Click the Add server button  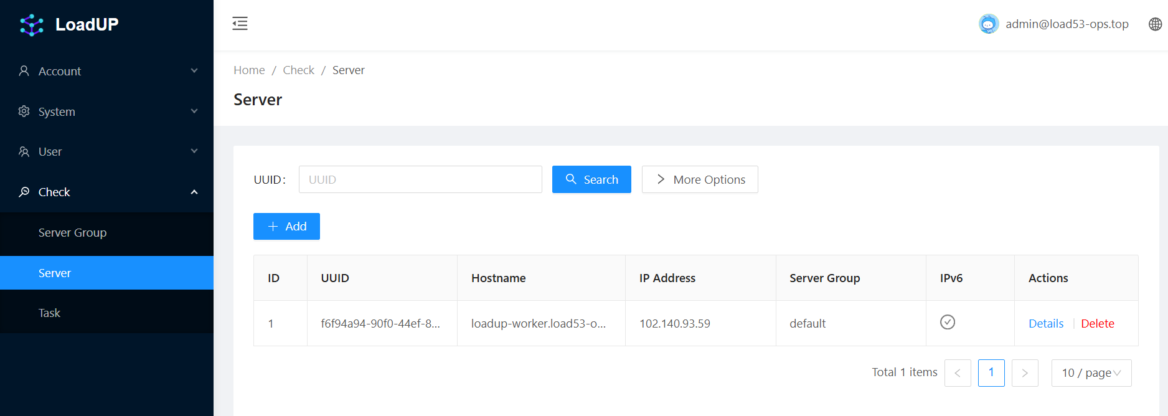(286, 226)
